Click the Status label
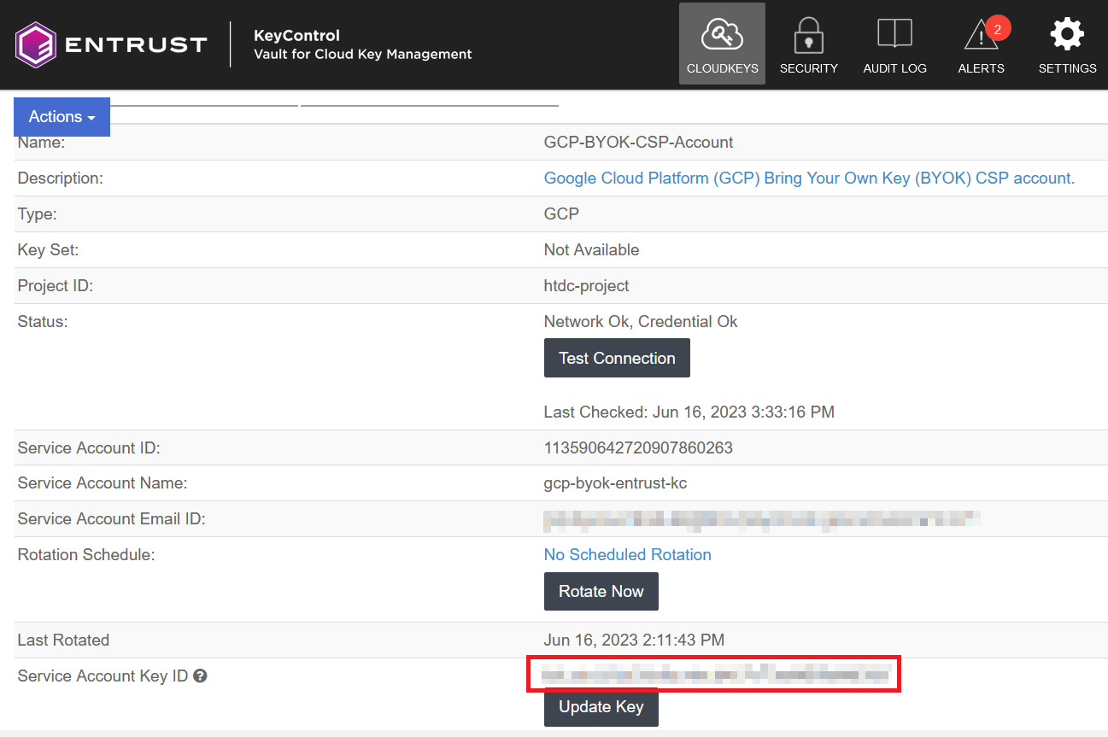 42,321
